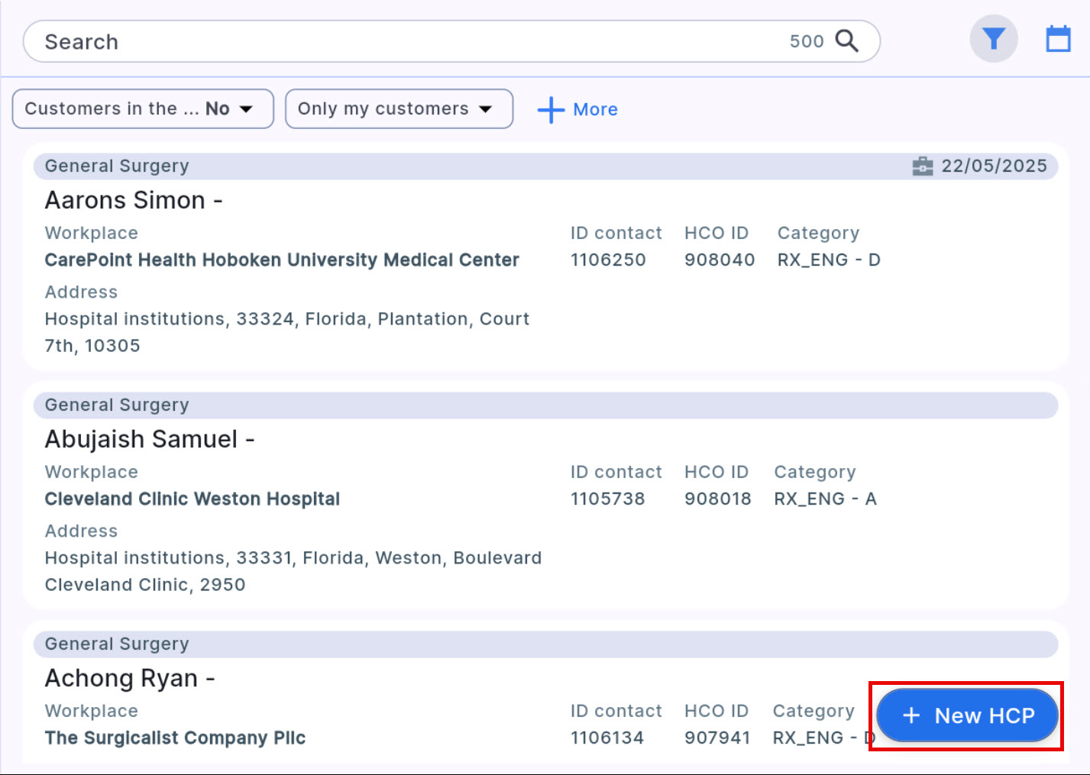
Task: Click The Surgicalist Company Pllc workplace
Action: pyautogui.click(x=175, y=738)
